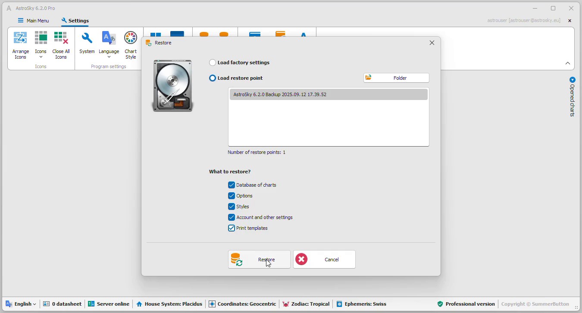Click the Coordinates icon in status bar
Viewport: 582px width, 313px height.
point(212,304)
